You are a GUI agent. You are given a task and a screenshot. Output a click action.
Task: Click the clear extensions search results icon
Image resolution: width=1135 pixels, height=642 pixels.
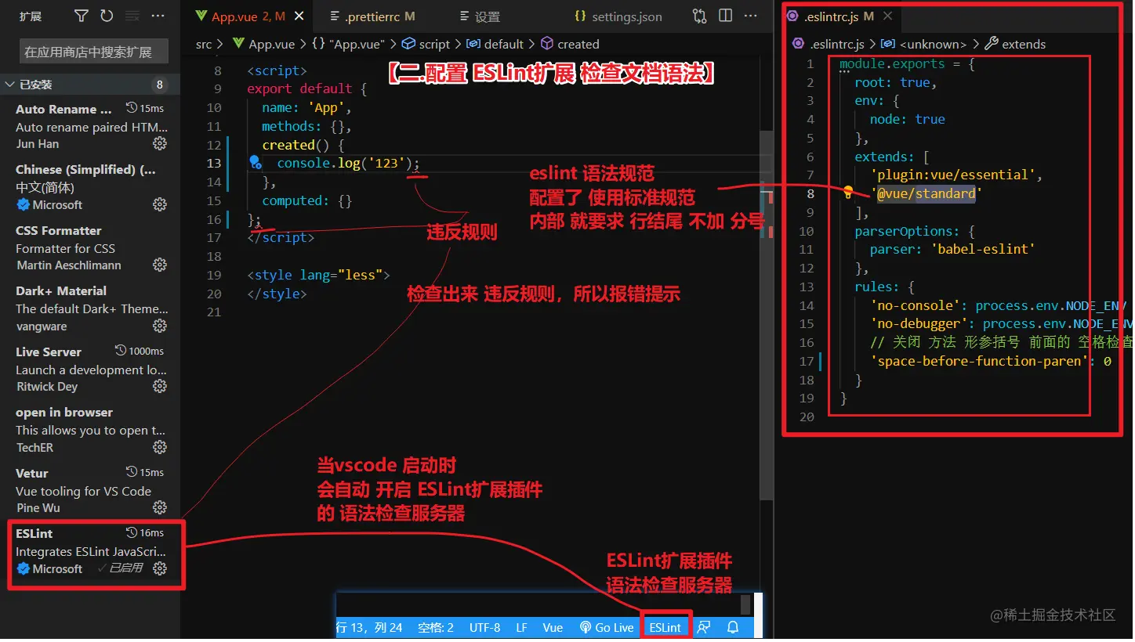[132, 16]
